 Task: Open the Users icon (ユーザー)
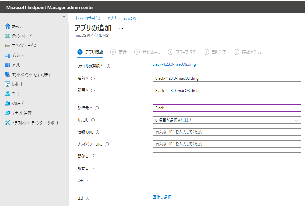click(8, 94)
